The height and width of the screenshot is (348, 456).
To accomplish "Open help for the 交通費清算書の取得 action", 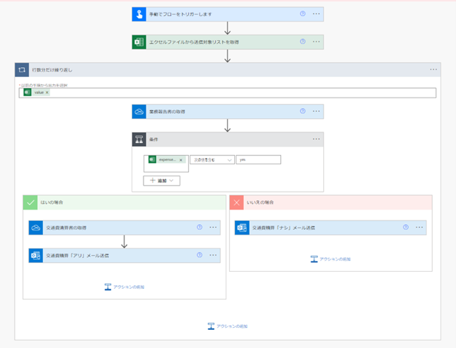I will [x=199, y=227].
